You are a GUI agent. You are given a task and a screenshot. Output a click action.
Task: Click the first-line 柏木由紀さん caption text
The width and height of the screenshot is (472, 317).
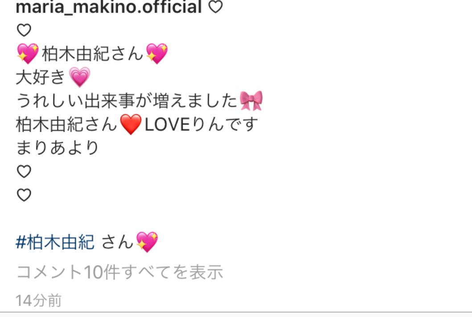(92, 54)
